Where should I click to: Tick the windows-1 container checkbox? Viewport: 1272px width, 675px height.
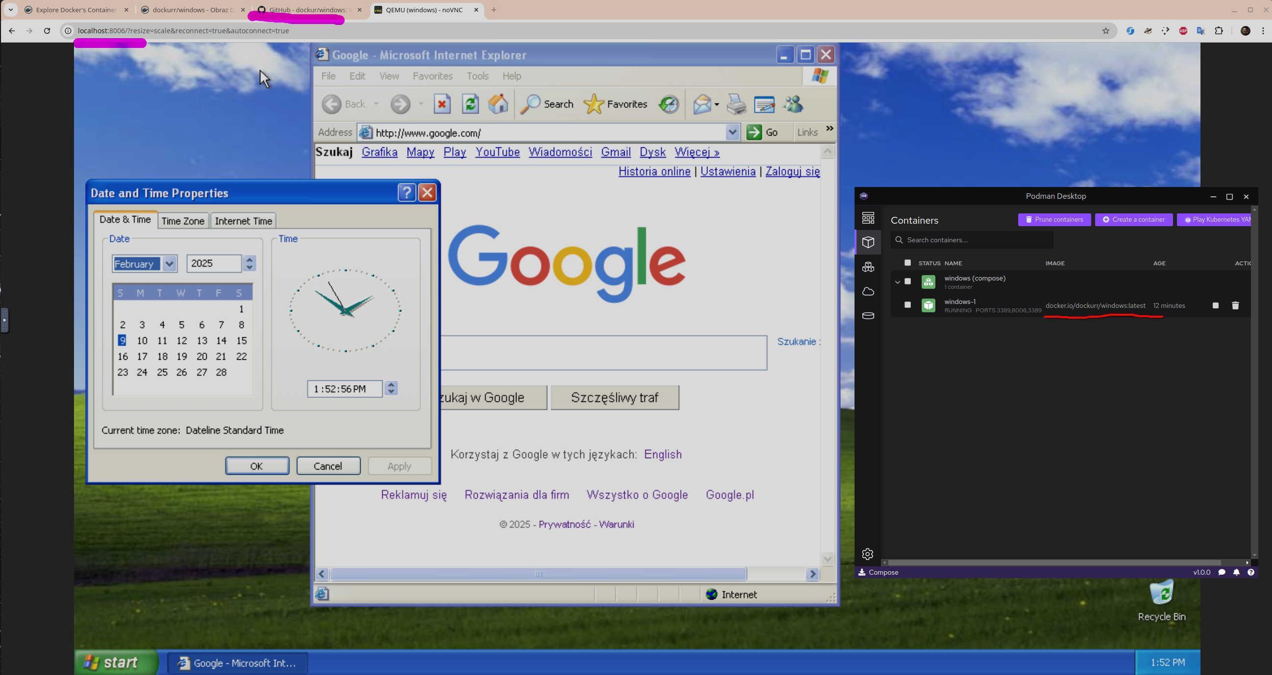[x=907, y=305]
